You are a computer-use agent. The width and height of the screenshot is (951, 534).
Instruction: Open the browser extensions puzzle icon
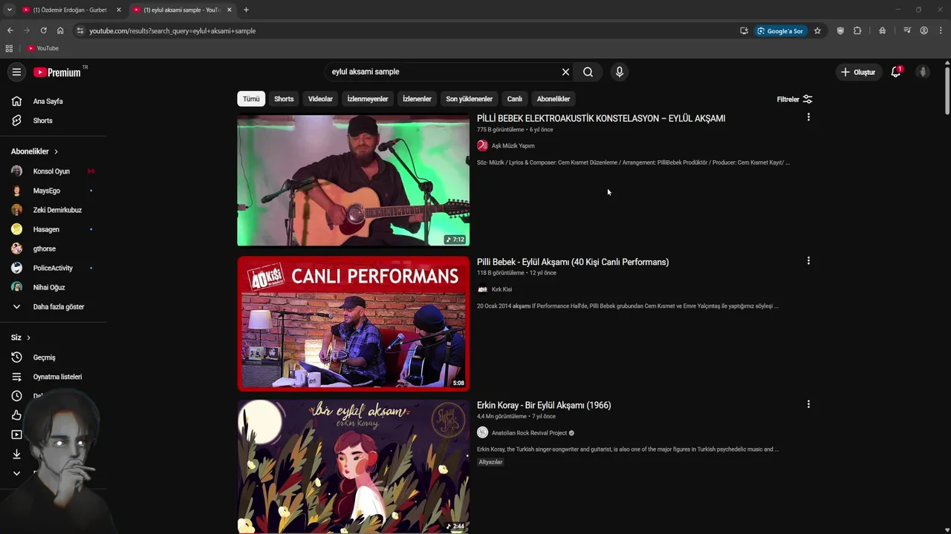click(x=857, y=30)
